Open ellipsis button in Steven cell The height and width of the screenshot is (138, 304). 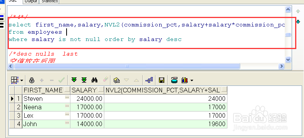click(67, 98)
